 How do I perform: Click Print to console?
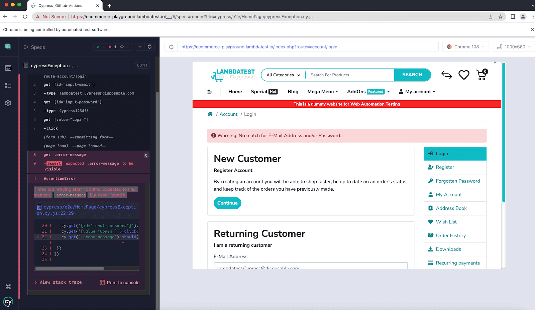click(x=120, y=283)
